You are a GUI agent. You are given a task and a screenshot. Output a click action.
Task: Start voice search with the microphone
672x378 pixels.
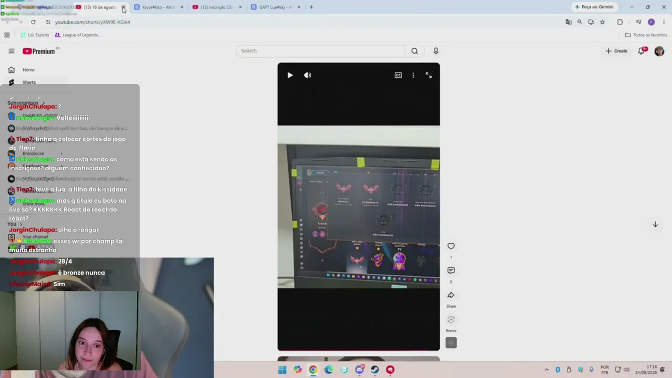[436, 51]
